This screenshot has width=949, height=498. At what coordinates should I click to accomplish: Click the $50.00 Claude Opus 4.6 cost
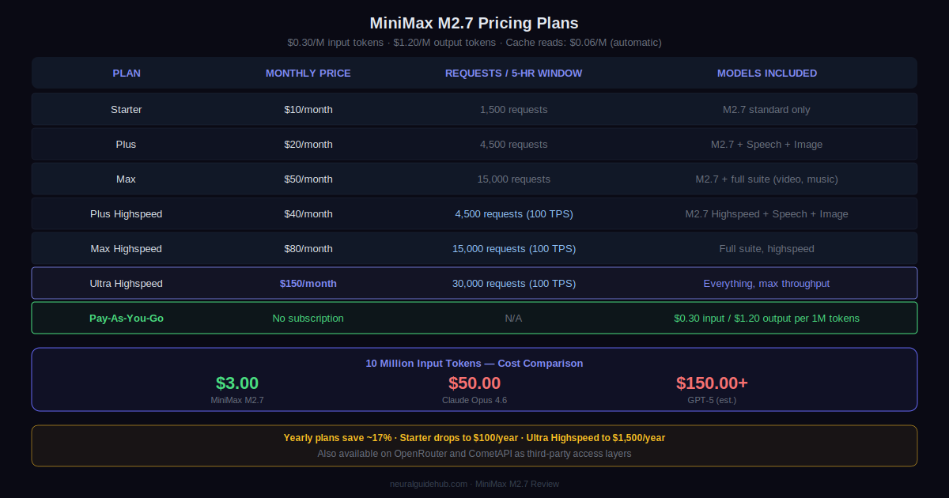click(x=475, y=383)
